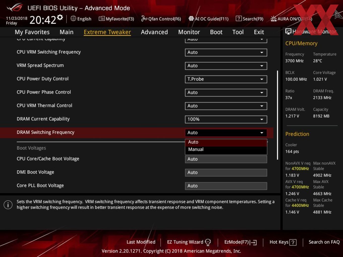Viewport: 343px width, 257px height.
Task: Click the AI OC Guide icon
Action: pyautogui.click(x=191, y=19)
